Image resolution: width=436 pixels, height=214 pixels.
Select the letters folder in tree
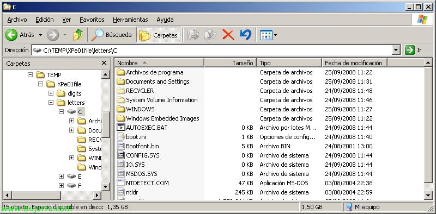(x=71, y=103)
